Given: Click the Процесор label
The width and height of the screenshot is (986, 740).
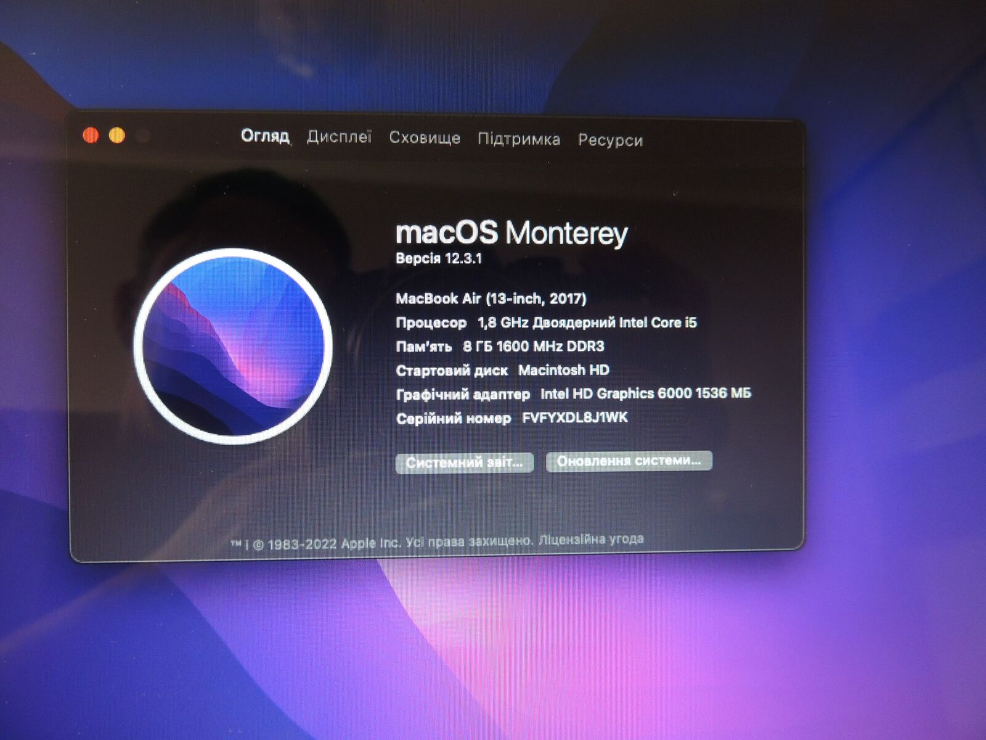Looking at the screenshot, I should point(431,323).
